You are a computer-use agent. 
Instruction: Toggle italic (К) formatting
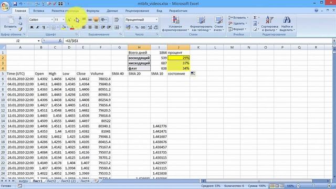click(37, 27)
